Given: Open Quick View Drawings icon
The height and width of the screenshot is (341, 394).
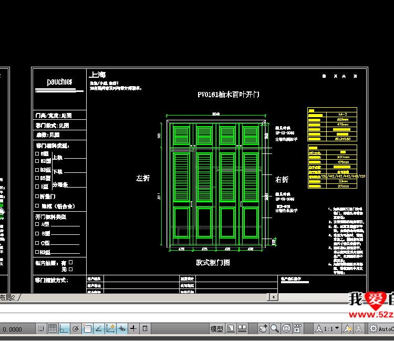Looking at the screenshot, I should click(x=242, y=328).
